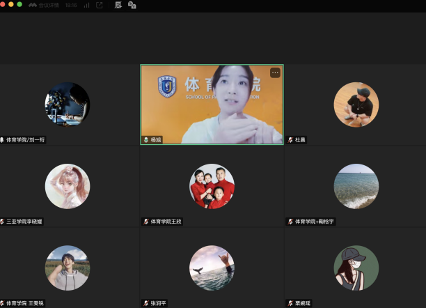Click the name label 体育学院 王雯锐
This screenshot has width=426, height=308.
pos(25,303)
